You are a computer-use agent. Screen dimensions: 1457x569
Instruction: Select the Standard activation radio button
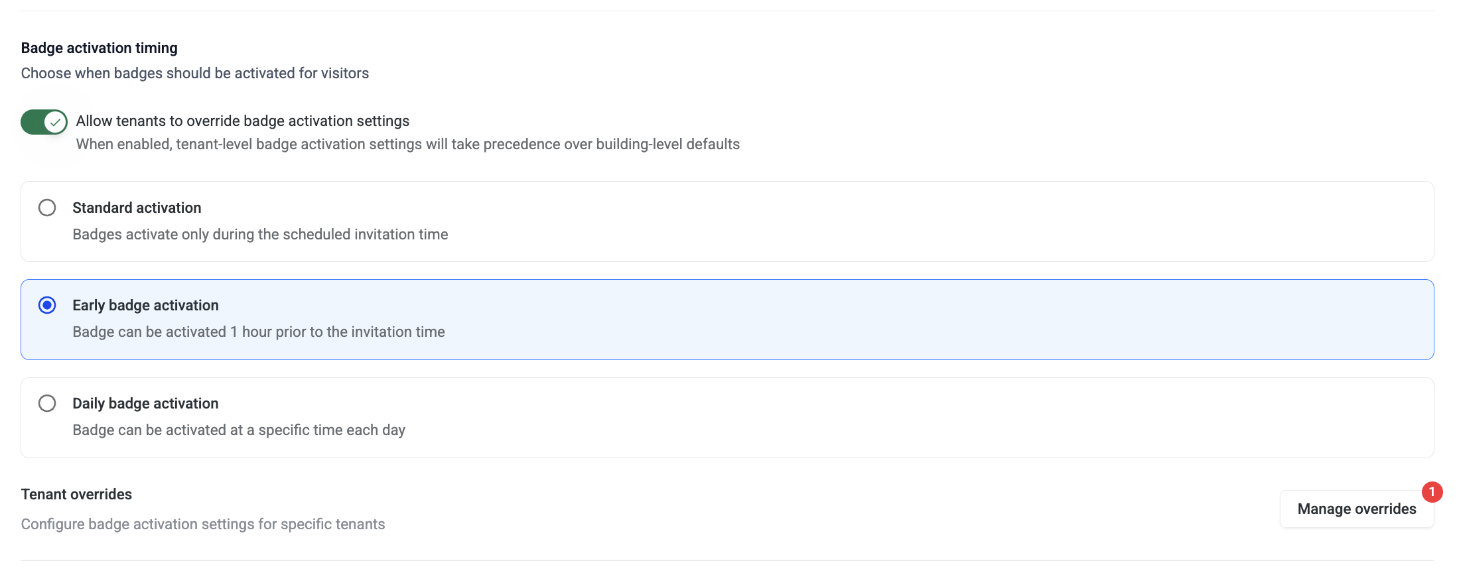point(47,208)
